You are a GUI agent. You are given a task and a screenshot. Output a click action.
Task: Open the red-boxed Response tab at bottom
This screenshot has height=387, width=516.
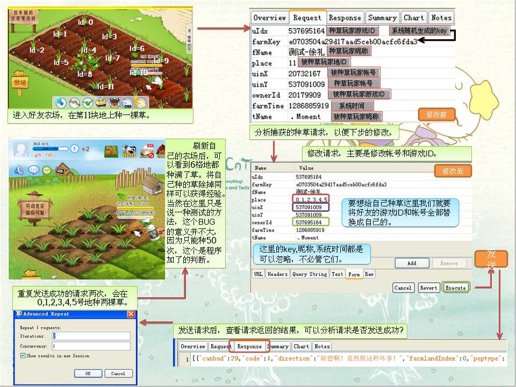point(249,346)
